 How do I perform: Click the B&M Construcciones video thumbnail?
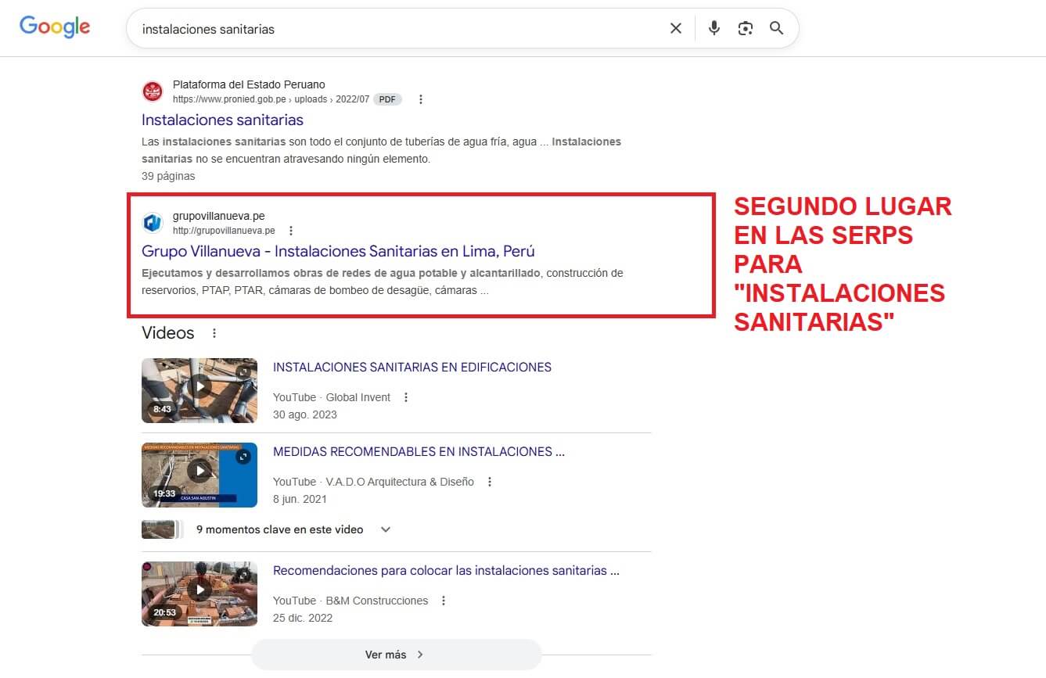click(199, 594)
